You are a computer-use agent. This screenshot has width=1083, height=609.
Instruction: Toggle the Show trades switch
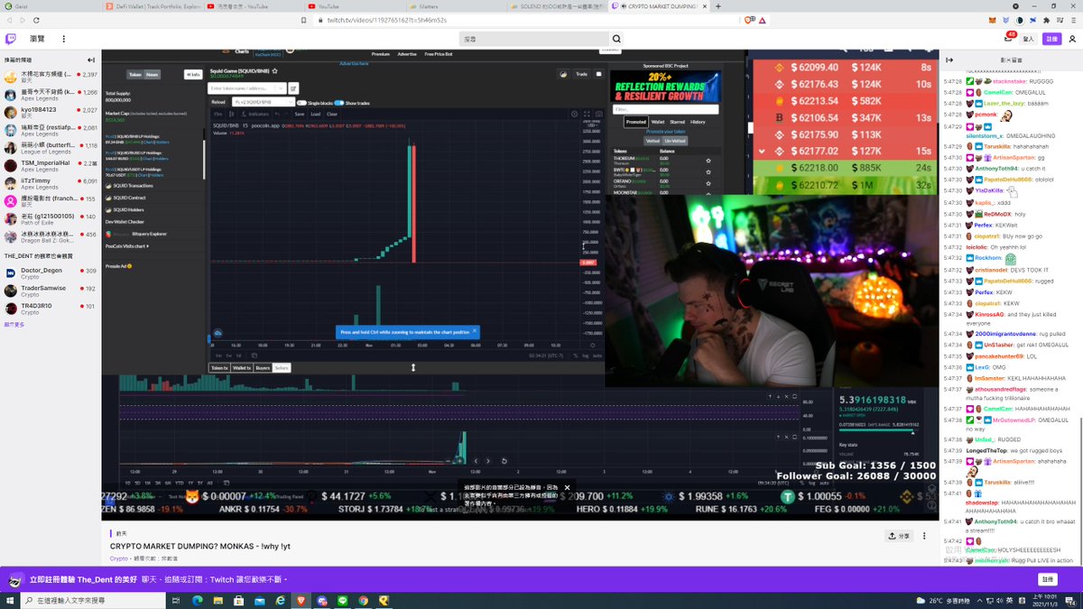(x=339, y=103)
